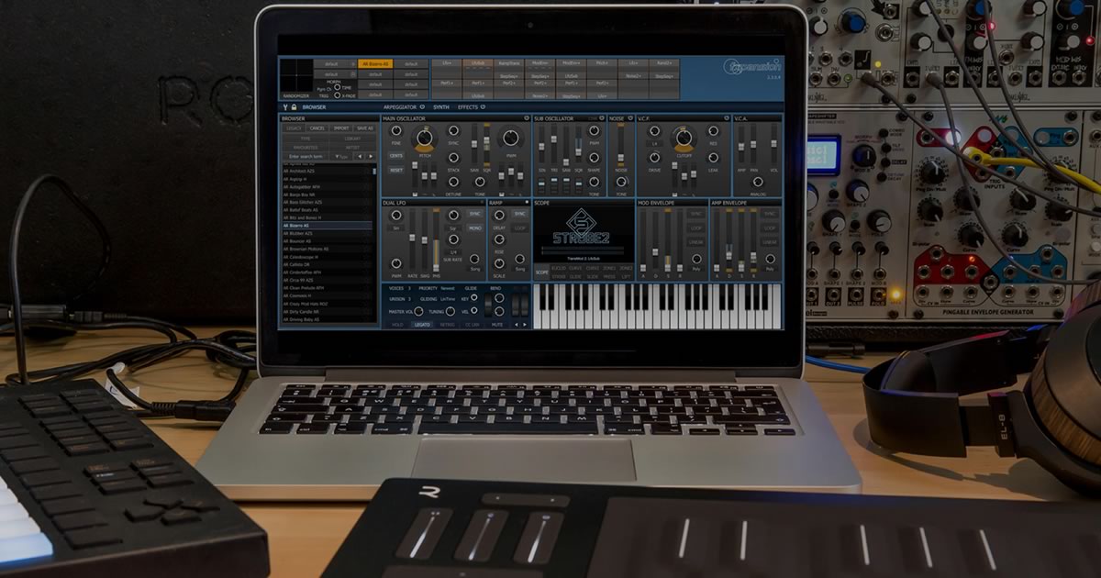This screenshot has width=1101, height=578.
Task: Click the Main Oscillator Detune knob
Action: coord(452,183)
